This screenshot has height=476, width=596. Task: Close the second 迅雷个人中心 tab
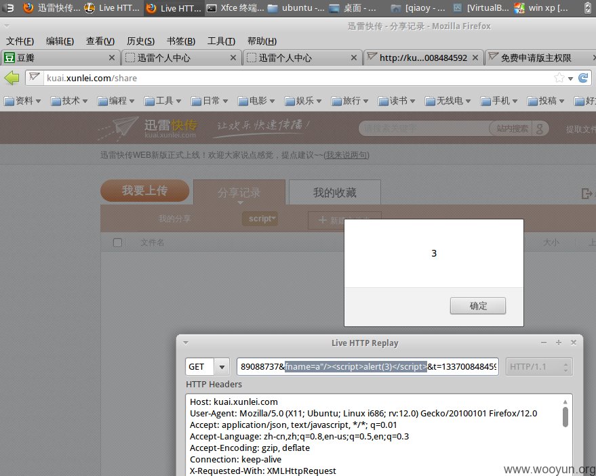tap(353, 58)
